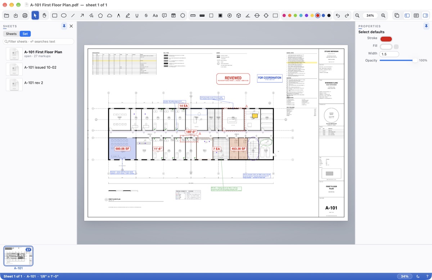Select the Underline text tool
Viewport: 432px width, 280px height.
(137, 15)
